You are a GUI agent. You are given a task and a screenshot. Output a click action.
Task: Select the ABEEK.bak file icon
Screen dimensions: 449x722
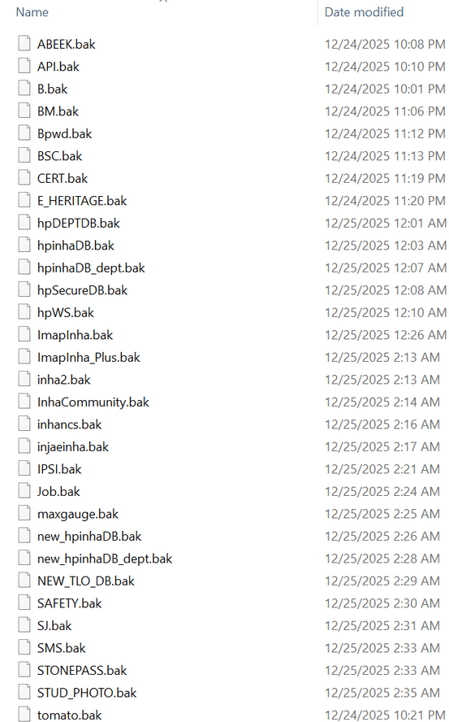point(24,43)
